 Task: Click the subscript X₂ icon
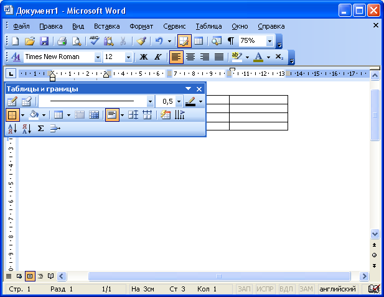[x=279, y=57]
